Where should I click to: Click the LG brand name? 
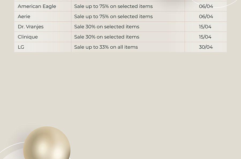(21, 47)
